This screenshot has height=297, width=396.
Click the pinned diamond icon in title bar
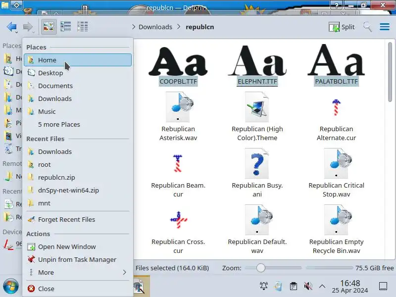(x=16, y=5)
